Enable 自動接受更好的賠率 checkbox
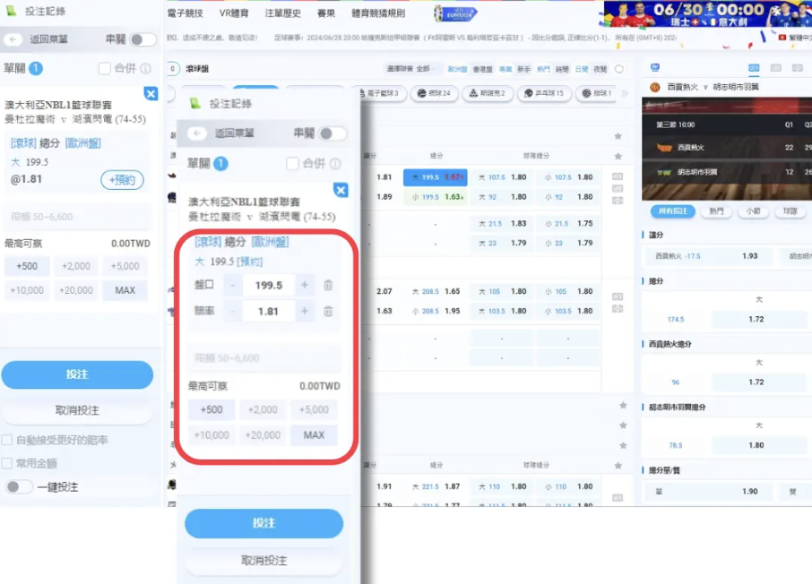This screenshot has width=812, height=584. (x=8, y=441)
